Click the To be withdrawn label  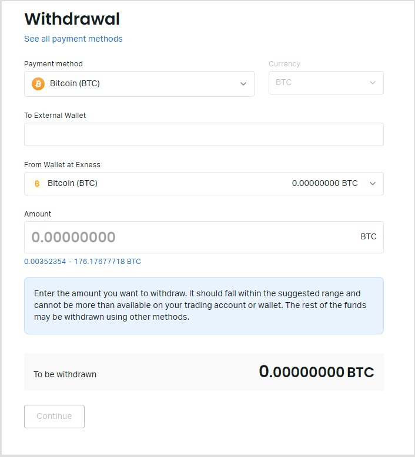pos(65,374)
